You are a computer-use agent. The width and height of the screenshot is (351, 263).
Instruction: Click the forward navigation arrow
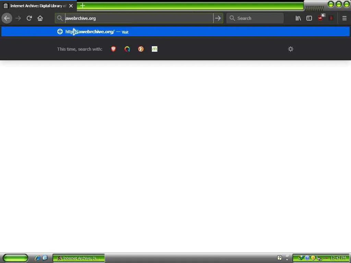(x=18, y=18)
